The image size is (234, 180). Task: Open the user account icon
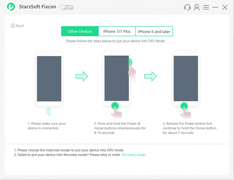197,7
